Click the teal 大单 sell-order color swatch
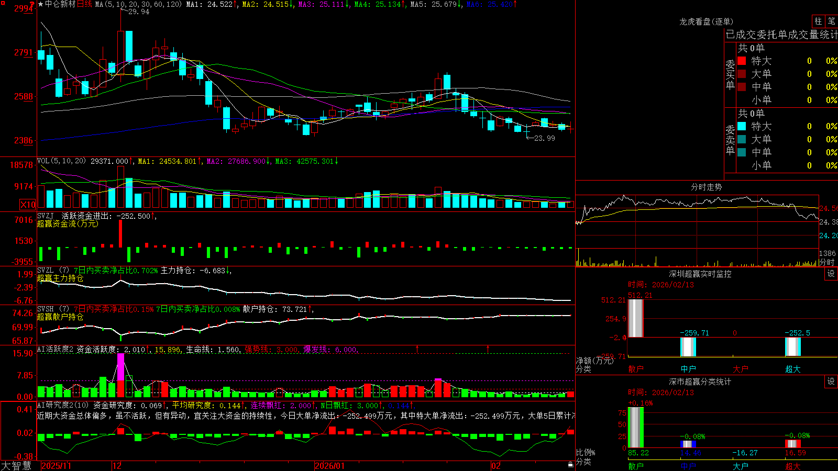 (x=742, y=139)
